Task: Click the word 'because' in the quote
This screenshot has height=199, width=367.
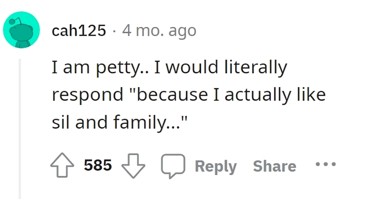Action: pos(172,95)
